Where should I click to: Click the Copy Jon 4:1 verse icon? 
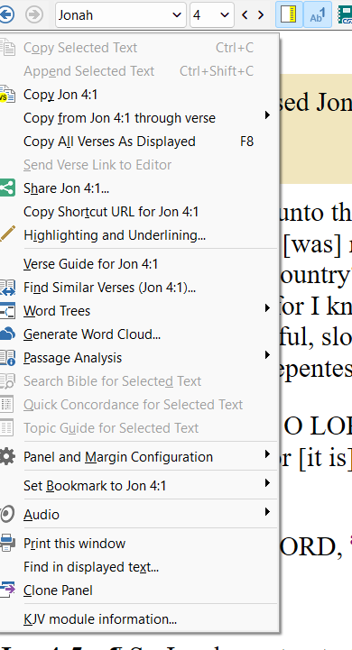[x=7, y=95]
